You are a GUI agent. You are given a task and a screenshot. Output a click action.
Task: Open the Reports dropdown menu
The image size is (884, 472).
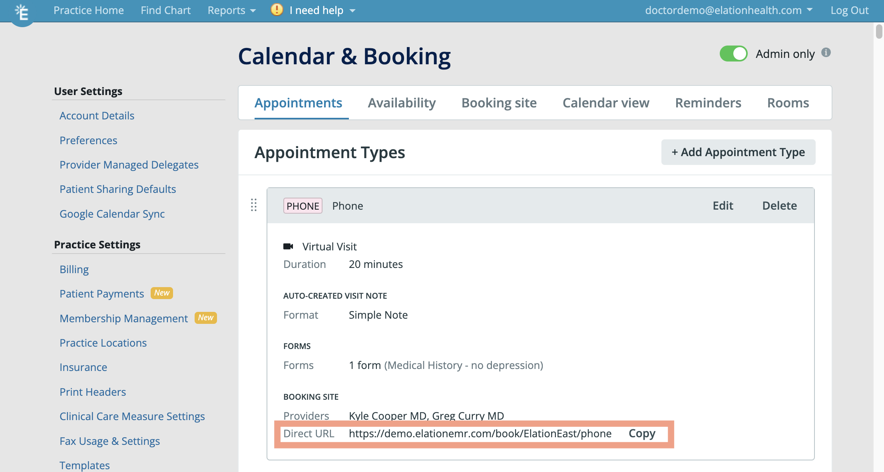[x=231, y=10]
